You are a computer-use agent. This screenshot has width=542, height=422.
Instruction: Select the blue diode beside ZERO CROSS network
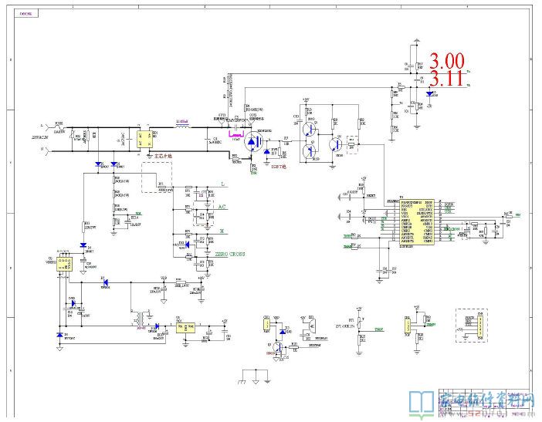(187, 245)
